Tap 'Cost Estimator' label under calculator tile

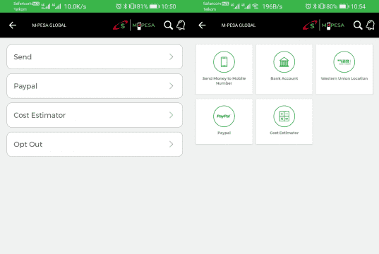coord(284,133)
